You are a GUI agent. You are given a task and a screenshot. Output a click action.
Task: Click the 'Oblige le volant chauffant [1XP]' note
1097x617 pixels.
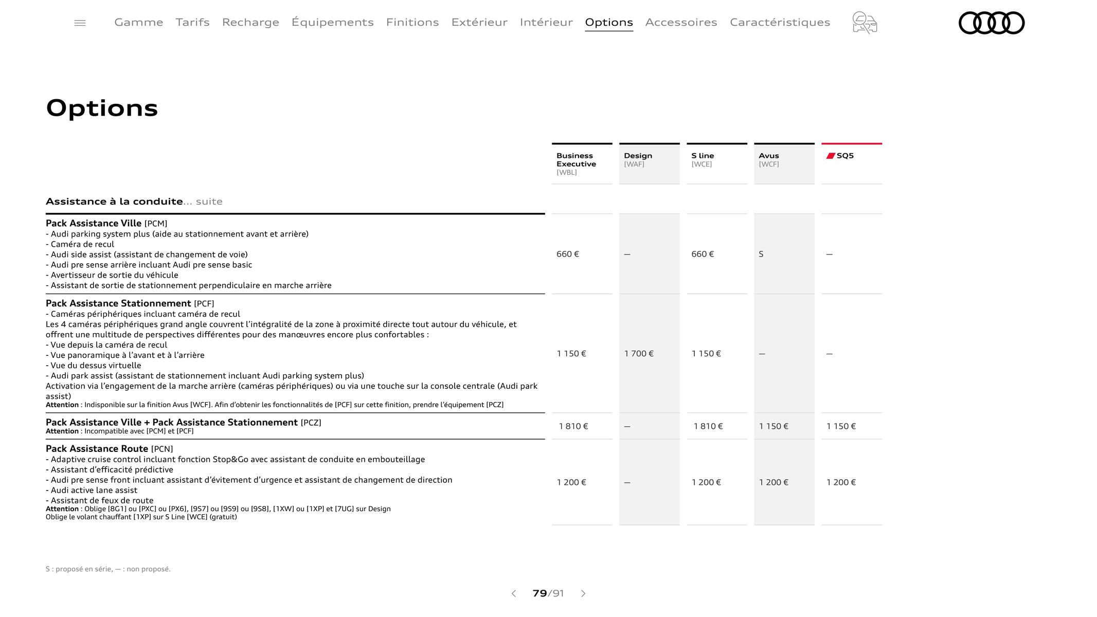click(141, 517)
